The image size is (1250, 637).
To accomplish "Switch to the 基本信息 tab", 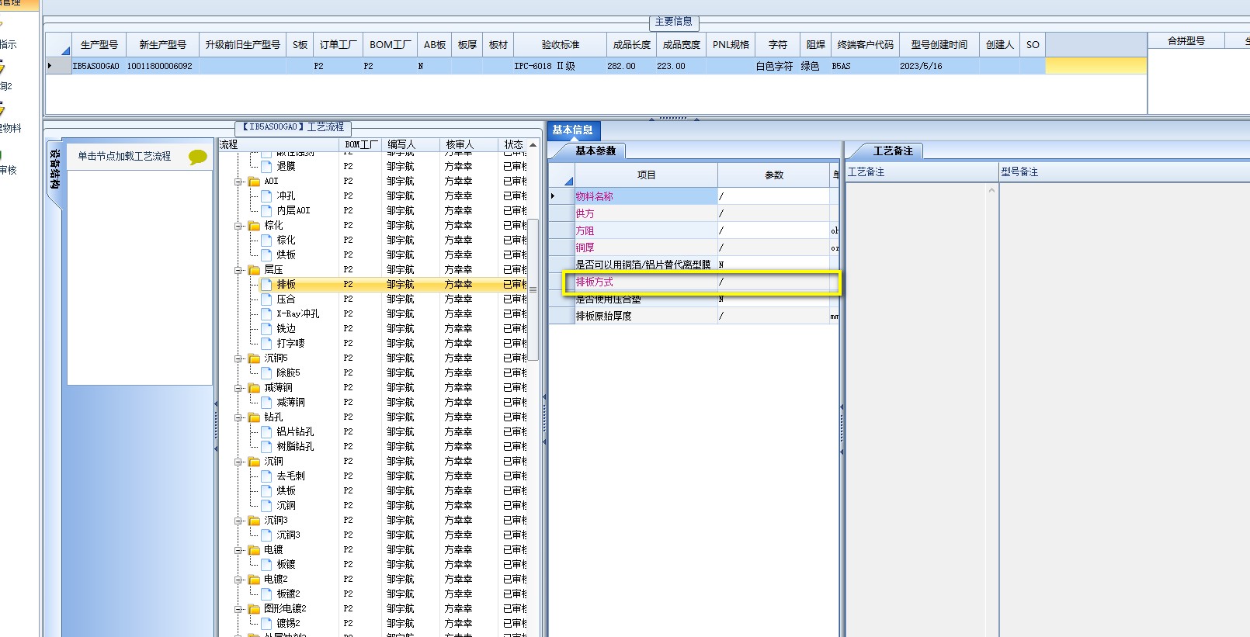I will (573, 130).
